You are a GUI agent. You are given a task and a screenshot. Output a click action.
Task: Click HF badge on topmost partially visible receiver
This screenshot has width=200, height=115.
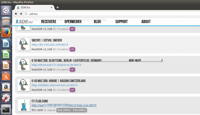pos(72,29)
